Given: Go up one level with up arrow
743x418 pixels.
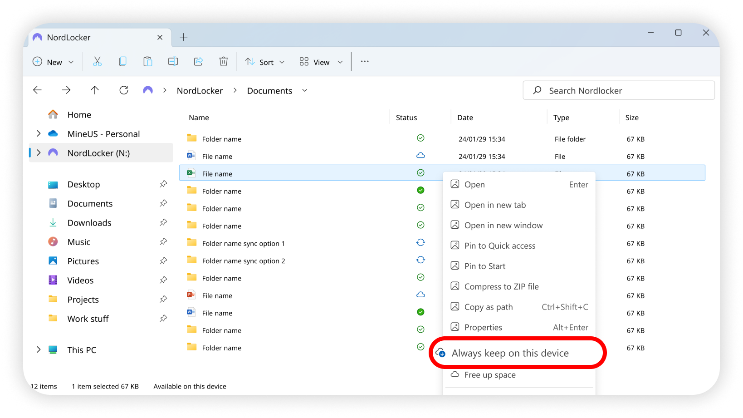Looking at the screenshot, I should click(95, 90).
